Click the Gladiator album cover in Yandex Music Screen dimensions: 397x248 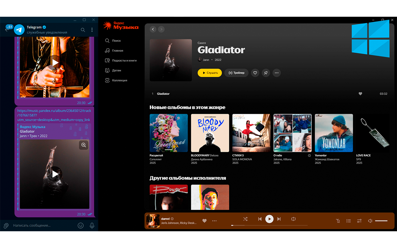tap(171, 60)
